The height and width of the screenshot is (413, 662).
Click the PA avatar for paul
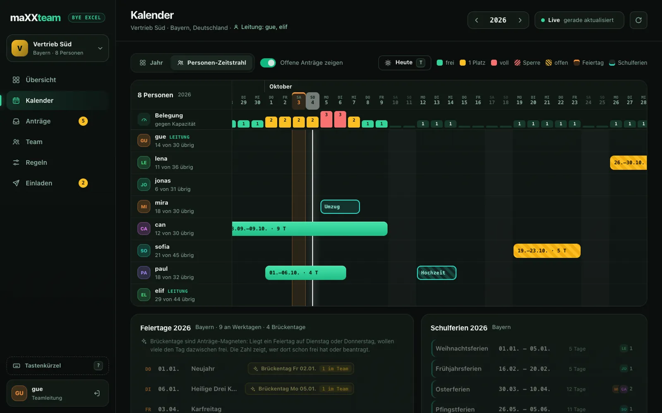point(144,273)
